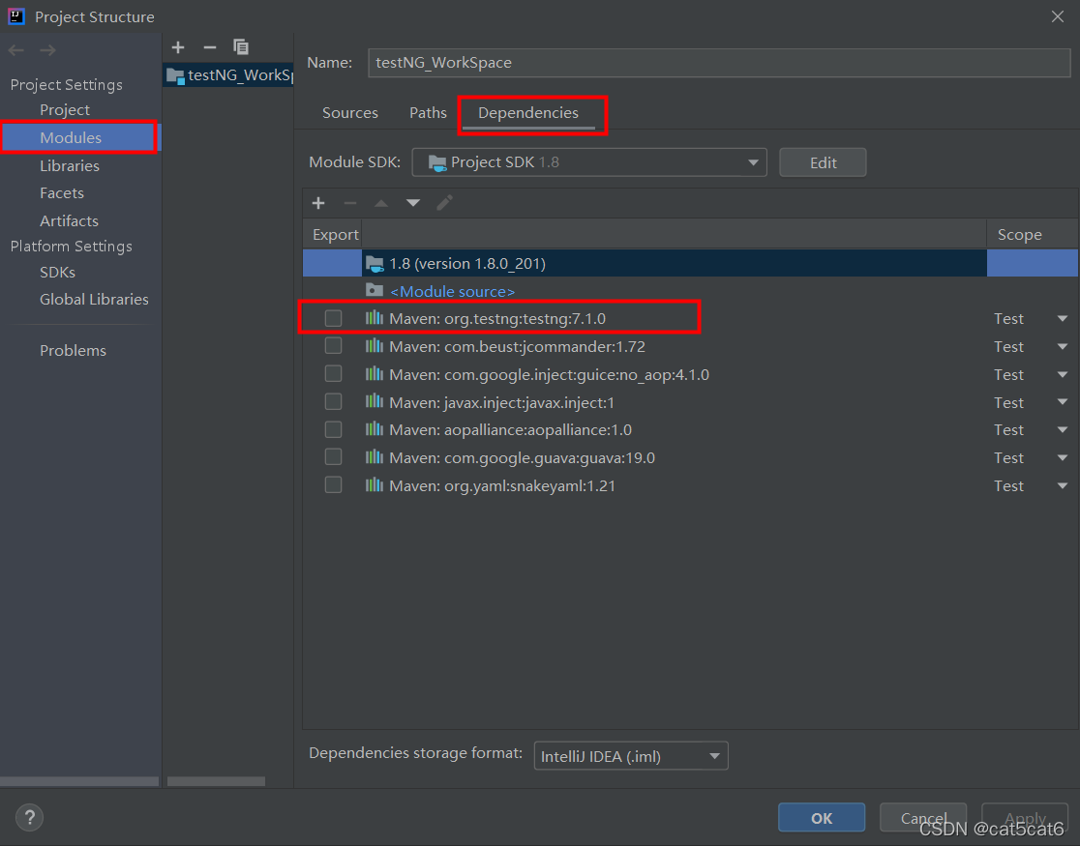Open Libraries settings in sidebar
This screenshot has height=846, width=1080.
click(70, 166)
